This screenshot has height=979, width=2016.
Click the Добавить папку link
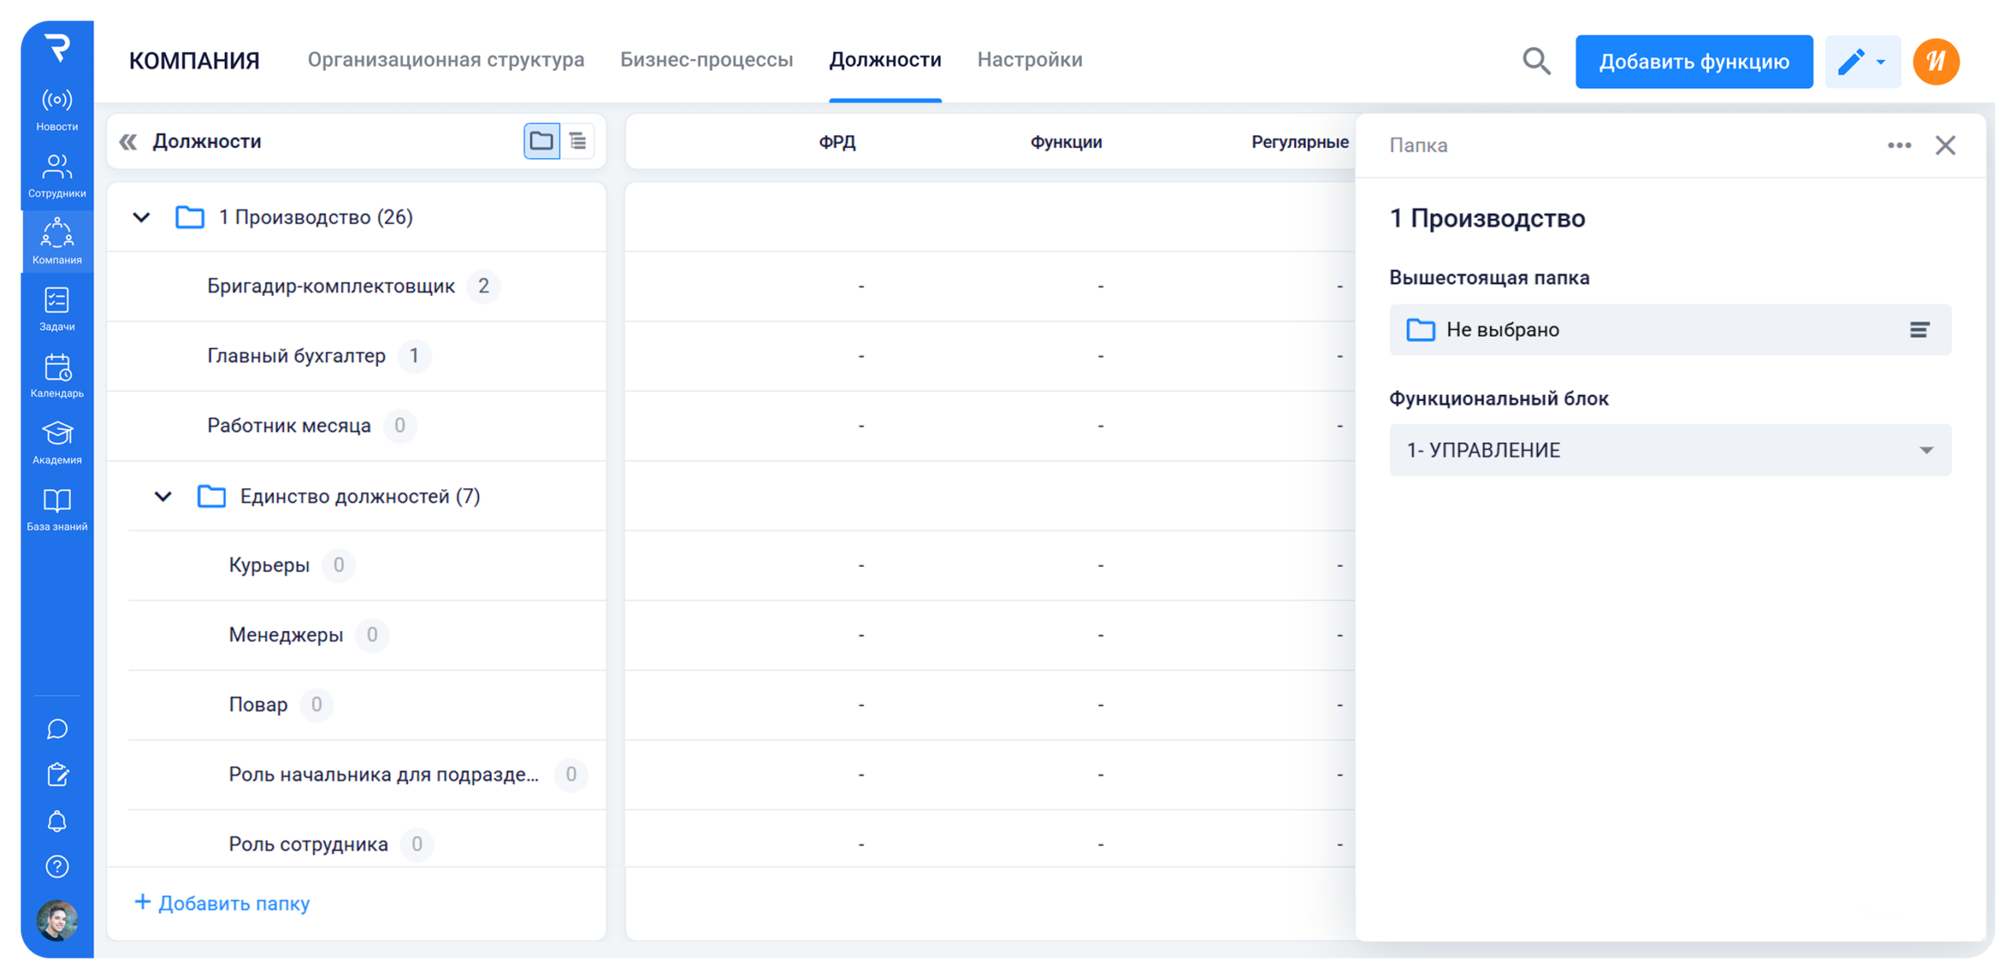click(x=223, y=903)
